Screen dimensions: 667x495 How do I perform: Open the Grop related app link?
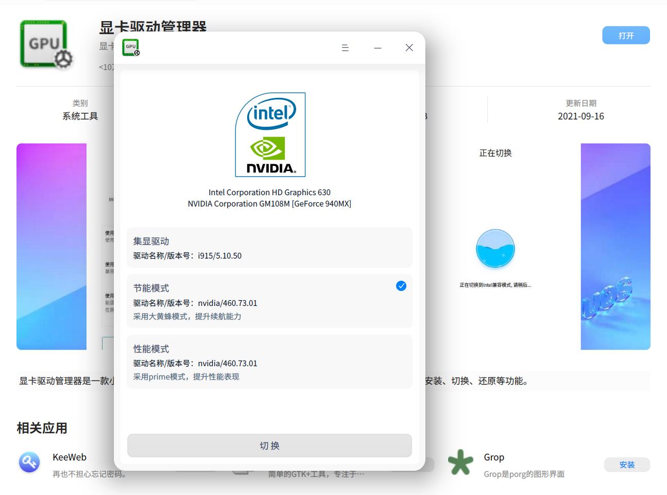(x=494, y=457)
